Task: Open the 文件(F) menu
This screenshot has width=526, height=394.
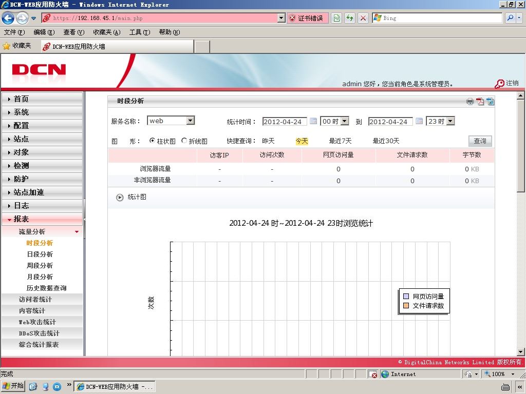Action: pos(14,32)
